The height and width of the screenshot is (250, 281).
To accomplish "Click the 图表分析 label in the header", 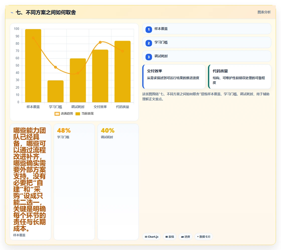I will (264, 12).
